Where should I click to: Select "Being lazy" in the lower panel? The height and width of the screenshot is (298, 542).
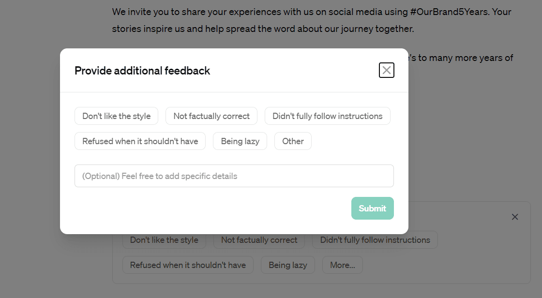(x=287, y=265)
